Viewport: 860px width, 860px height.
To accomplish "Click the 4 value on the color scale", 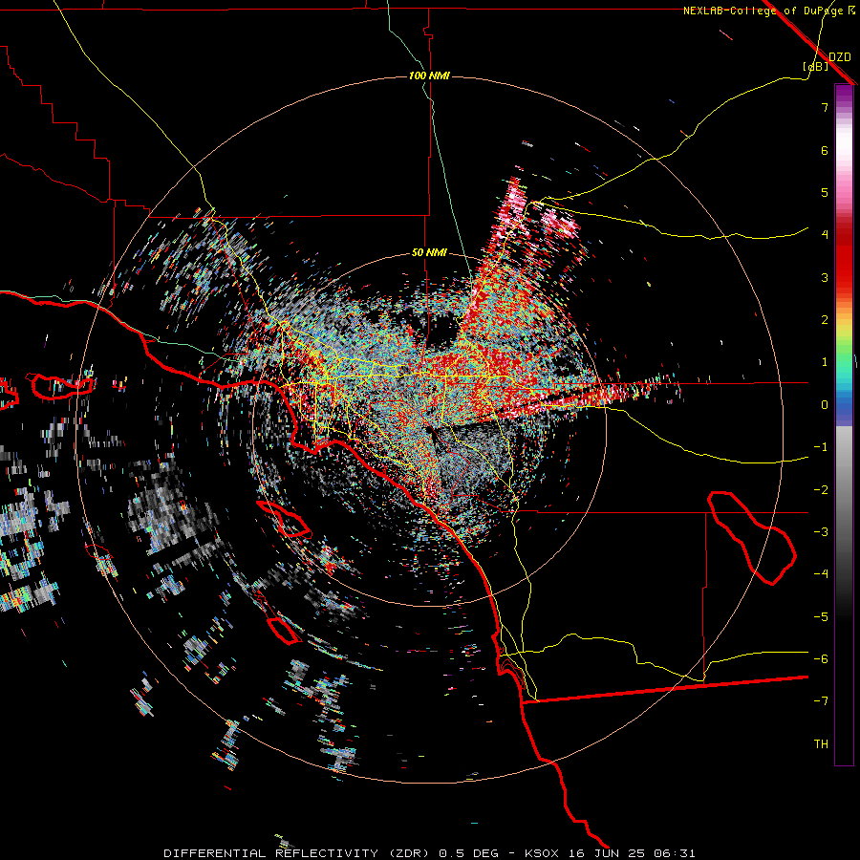I will 825,235.
